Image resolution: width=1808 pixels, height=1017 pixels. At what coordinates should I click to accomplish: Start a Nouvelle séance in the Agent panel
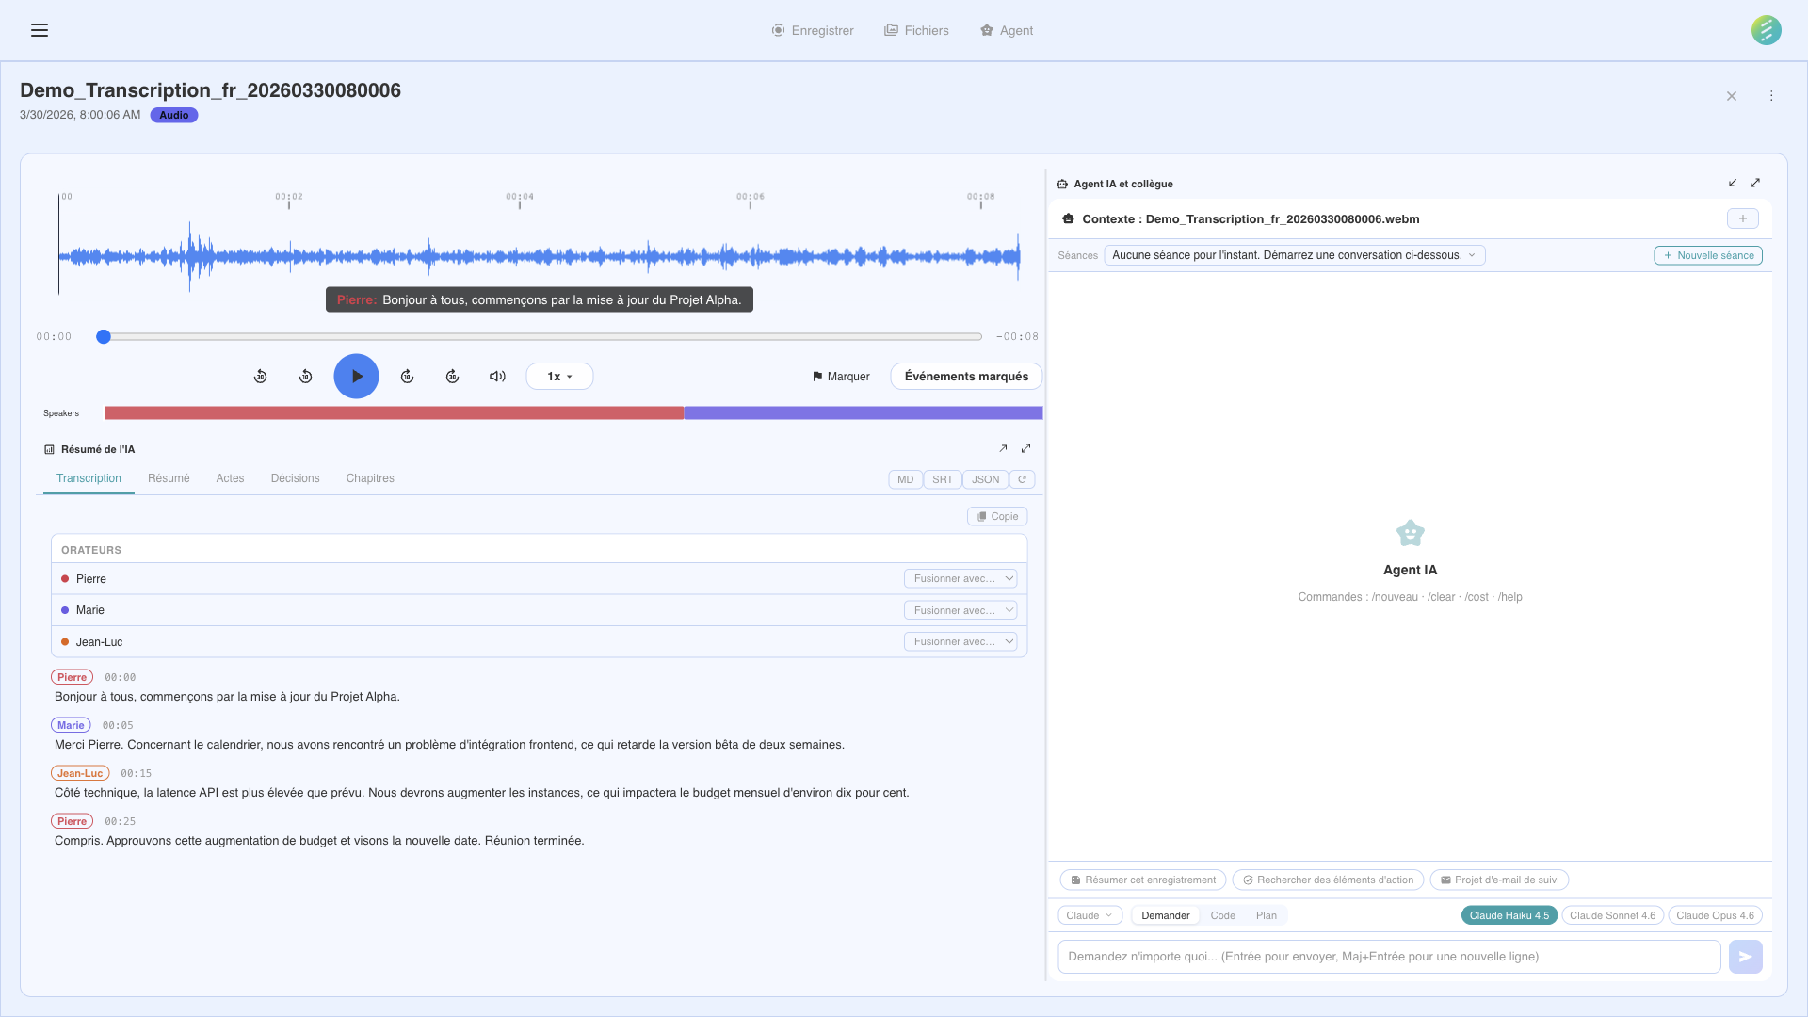pos(1707,254)
